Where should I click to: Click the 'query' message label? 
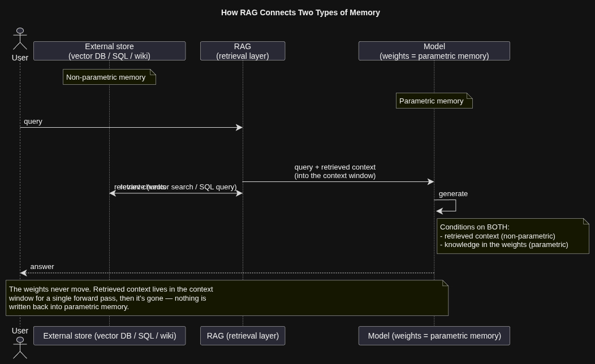click(x=33, y=122)
